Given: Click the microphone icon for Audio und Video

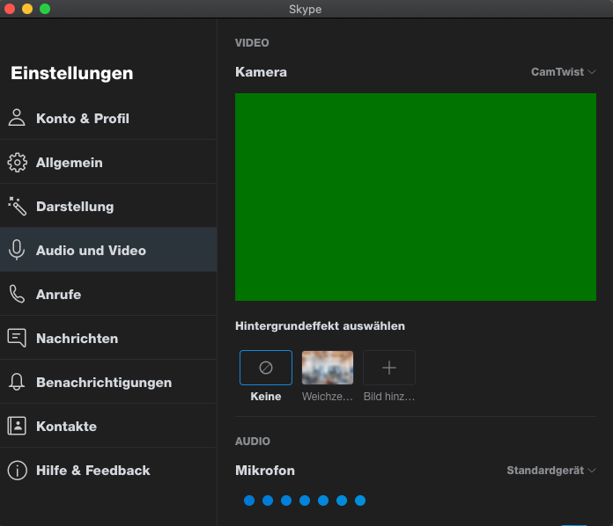Looking at the screenshot, I should pos(17,250).
